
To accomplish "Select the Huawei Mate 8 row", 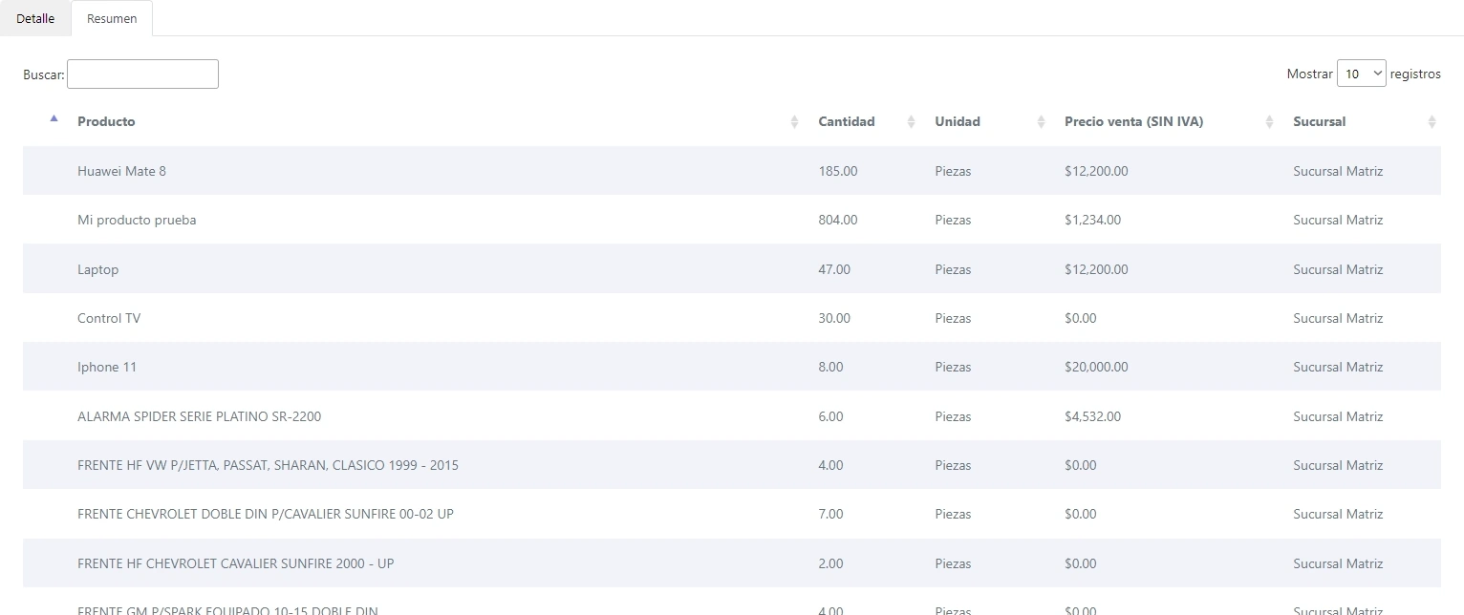I will 121,172.
